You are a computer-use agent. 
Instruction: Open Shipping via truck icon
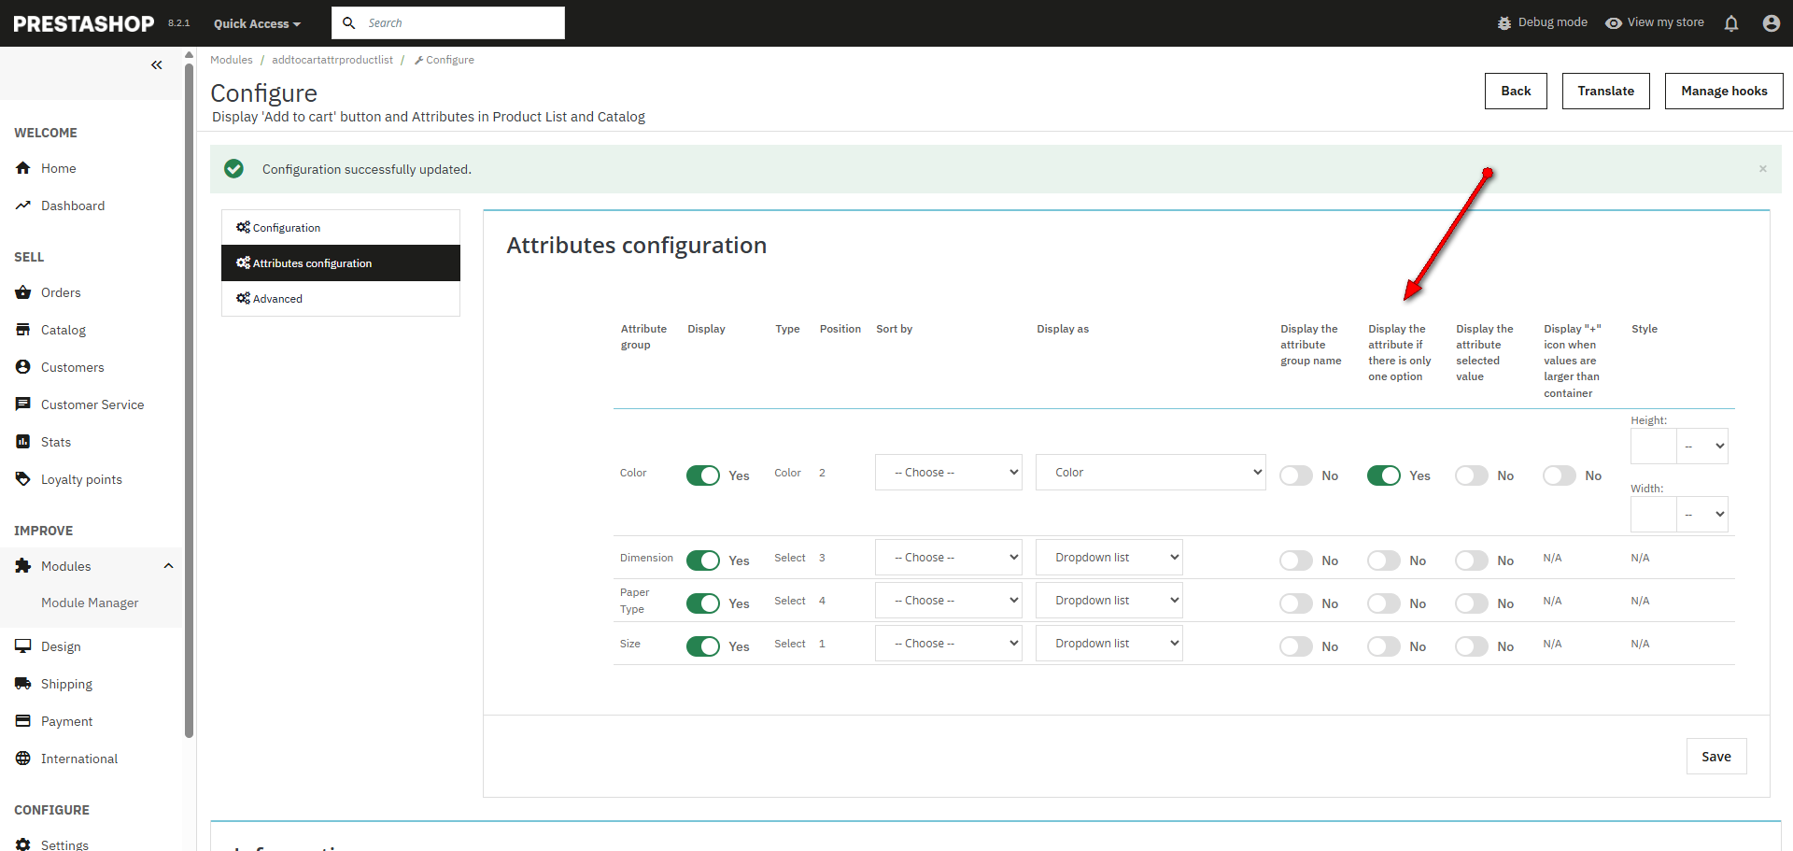tap(23, 684)
